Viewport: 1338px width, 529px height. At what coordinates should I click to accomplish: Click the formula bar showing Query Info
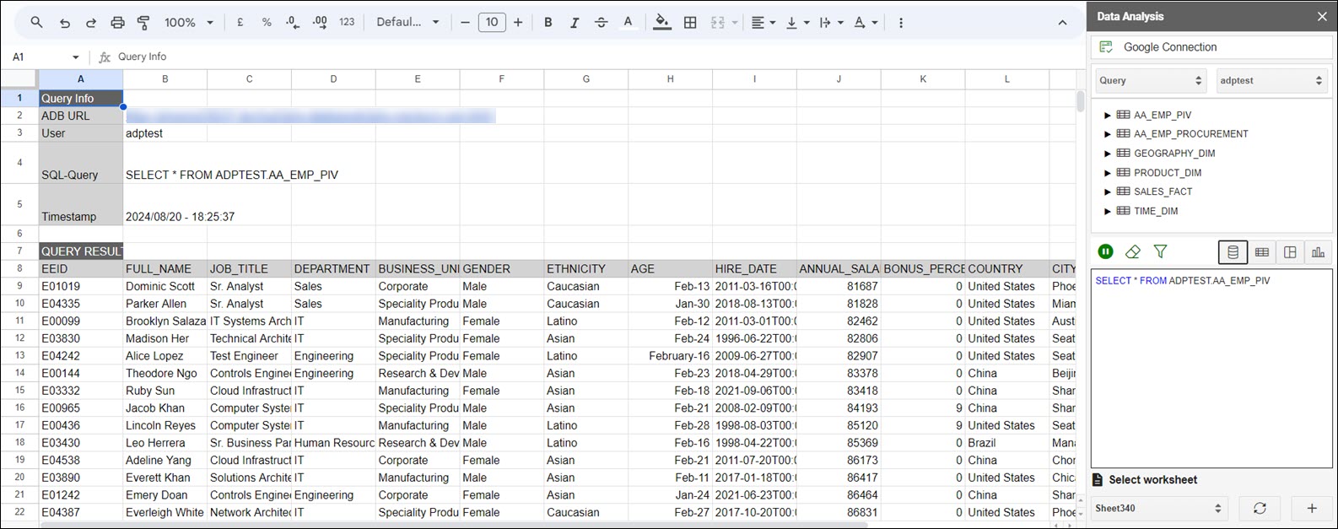click(591, 57)
